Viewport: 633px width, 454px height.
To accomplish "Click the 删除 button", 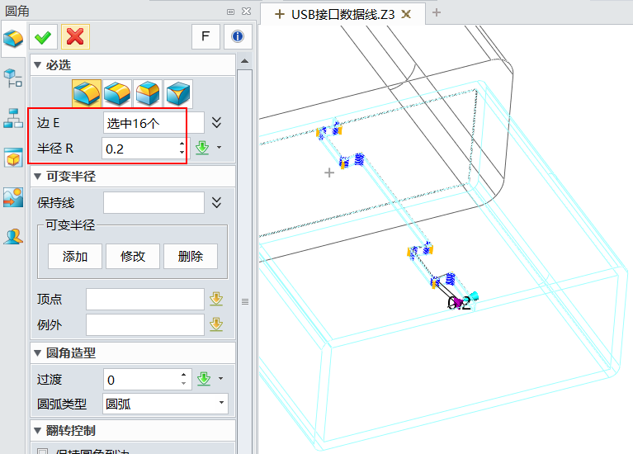I will [x=191, y=256].
